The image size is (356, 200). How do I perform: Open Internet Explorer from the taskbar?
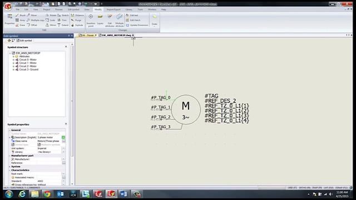tap(22, 194)
